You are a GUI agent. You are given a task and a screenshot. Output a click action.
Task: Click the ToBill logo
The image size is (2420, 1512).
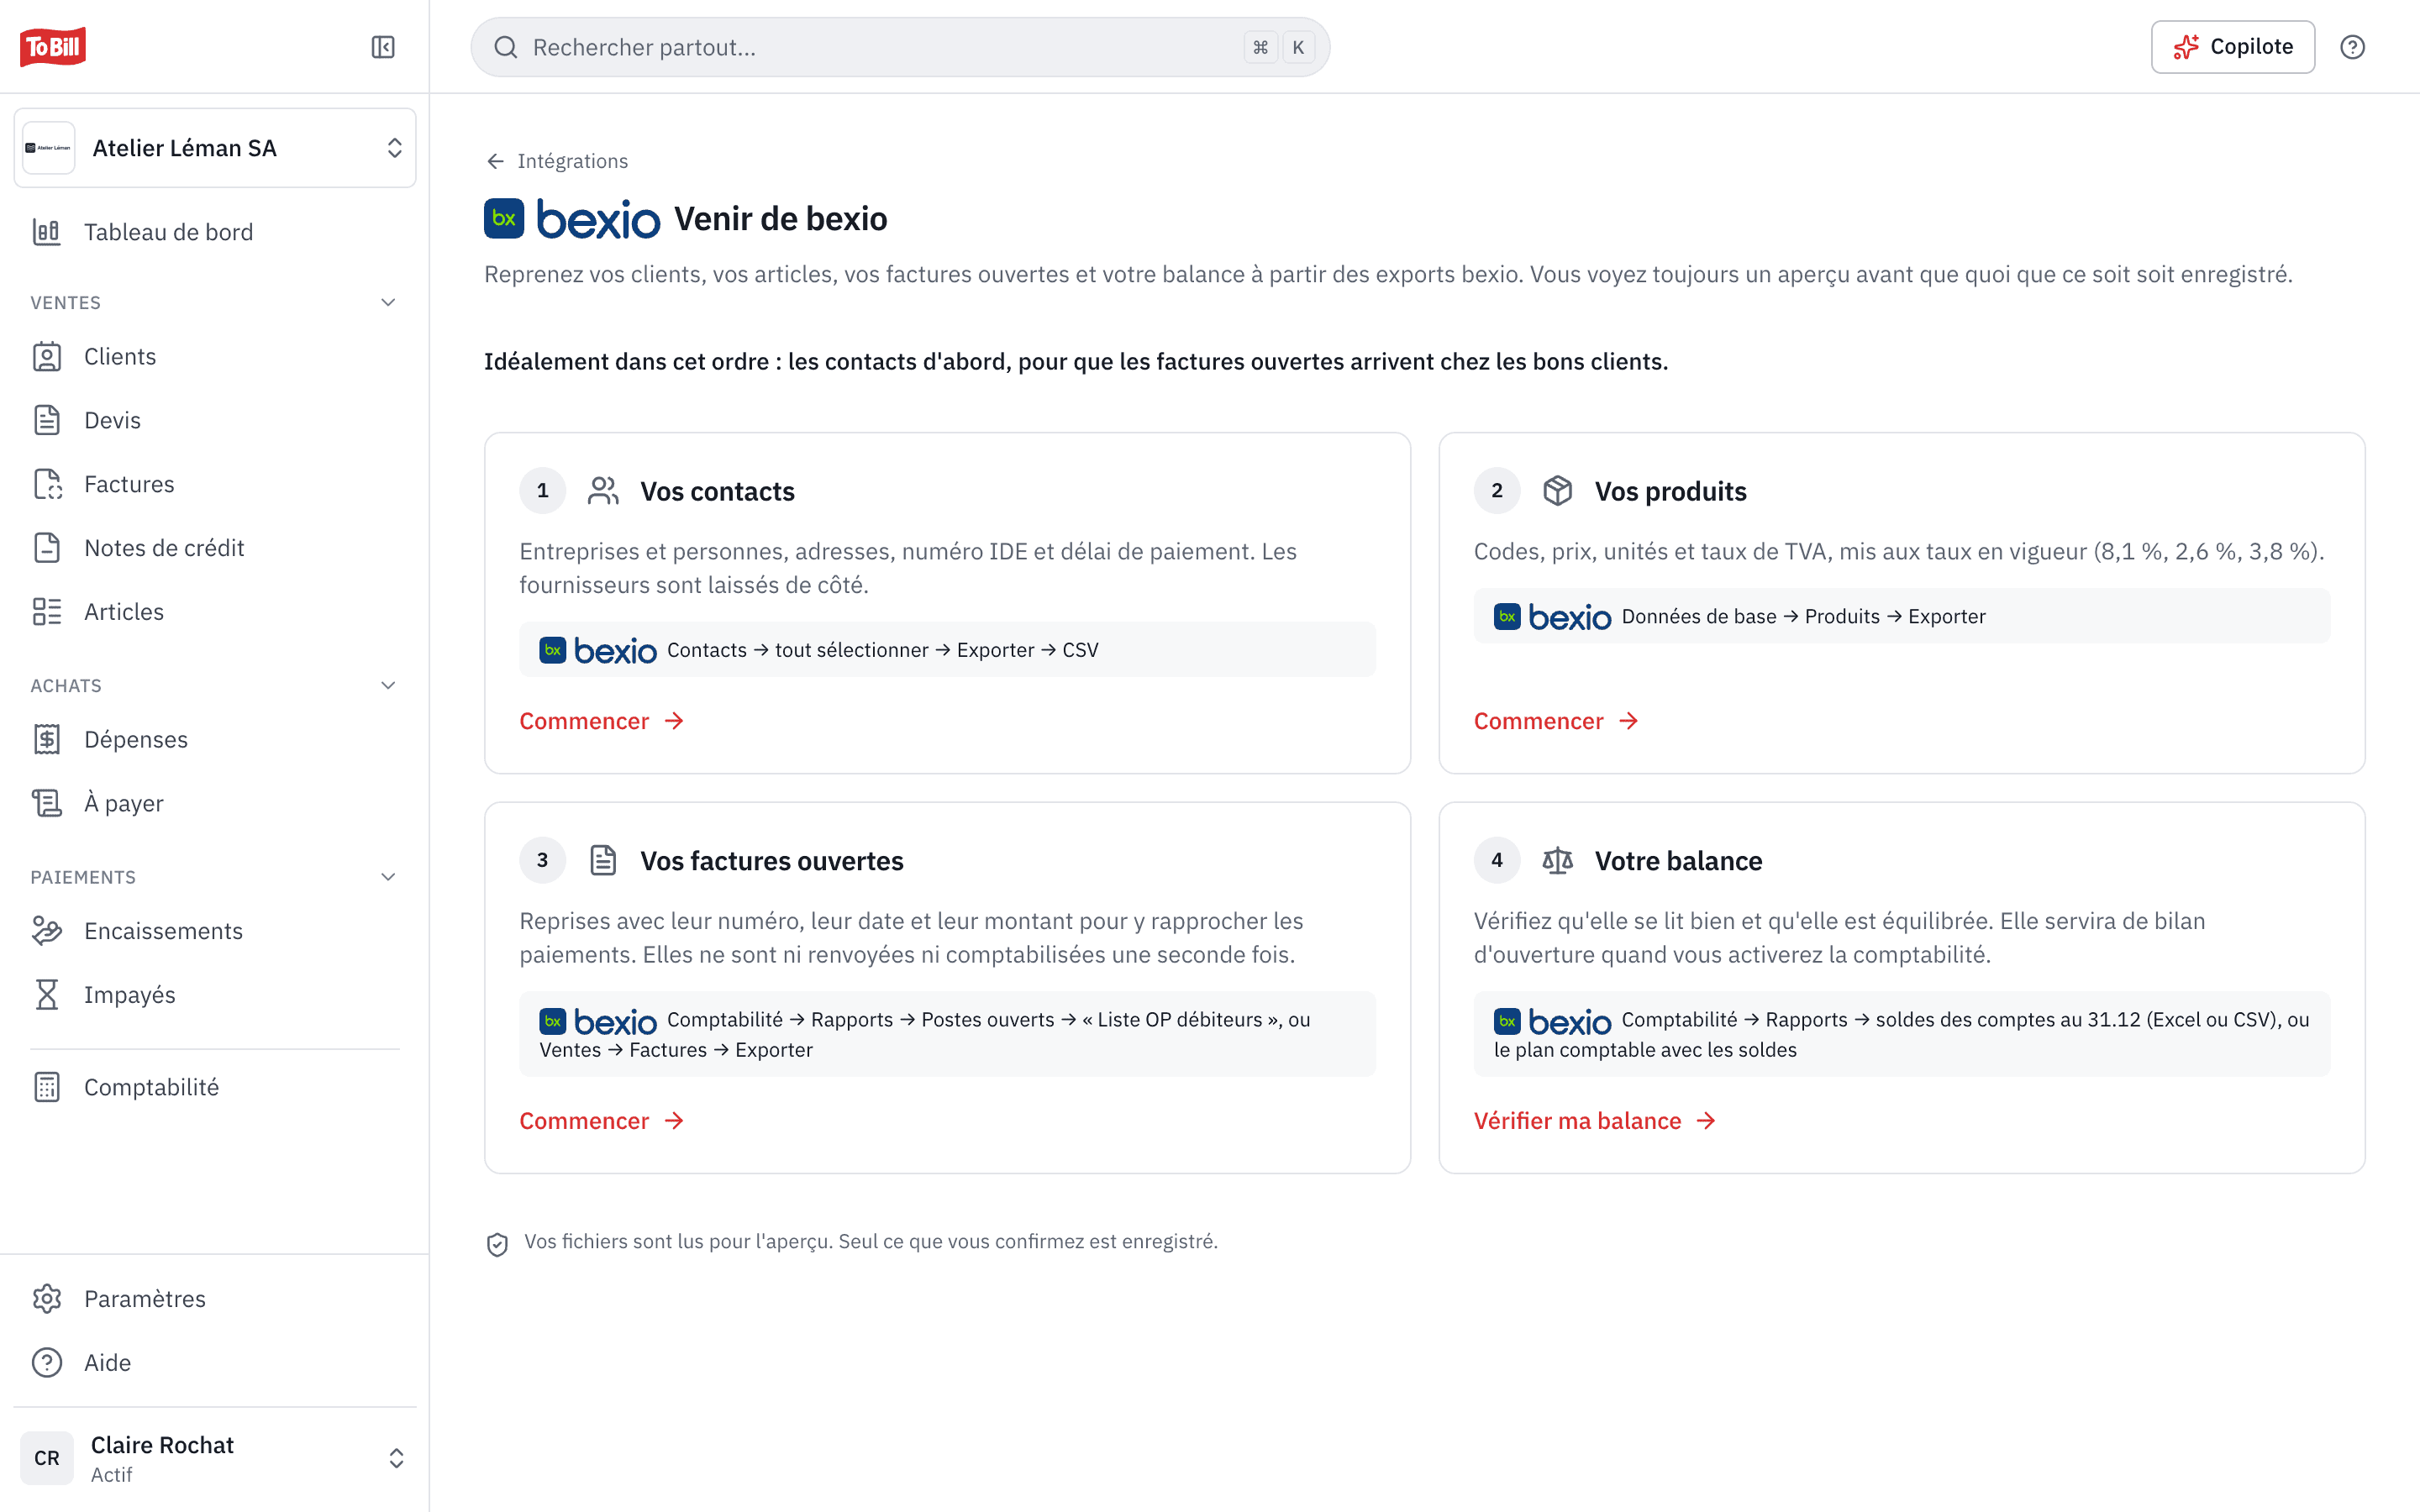(53, 46)
